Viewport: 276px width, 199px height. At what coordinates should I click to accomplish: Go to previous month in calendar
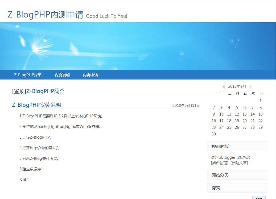pos(224,86)
